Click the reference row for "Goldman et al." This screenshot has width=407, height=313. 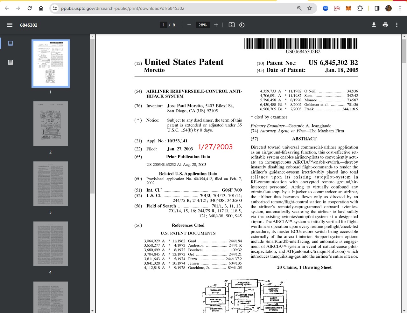309,105
